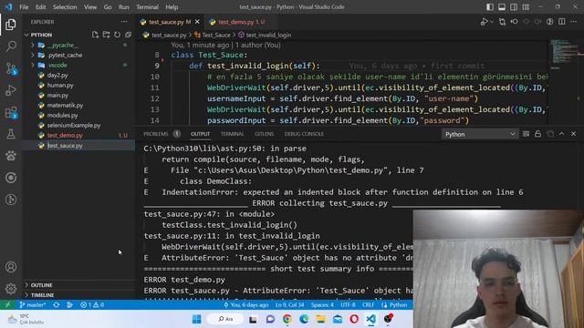Close the test_sauce.py editor tab

197,22
